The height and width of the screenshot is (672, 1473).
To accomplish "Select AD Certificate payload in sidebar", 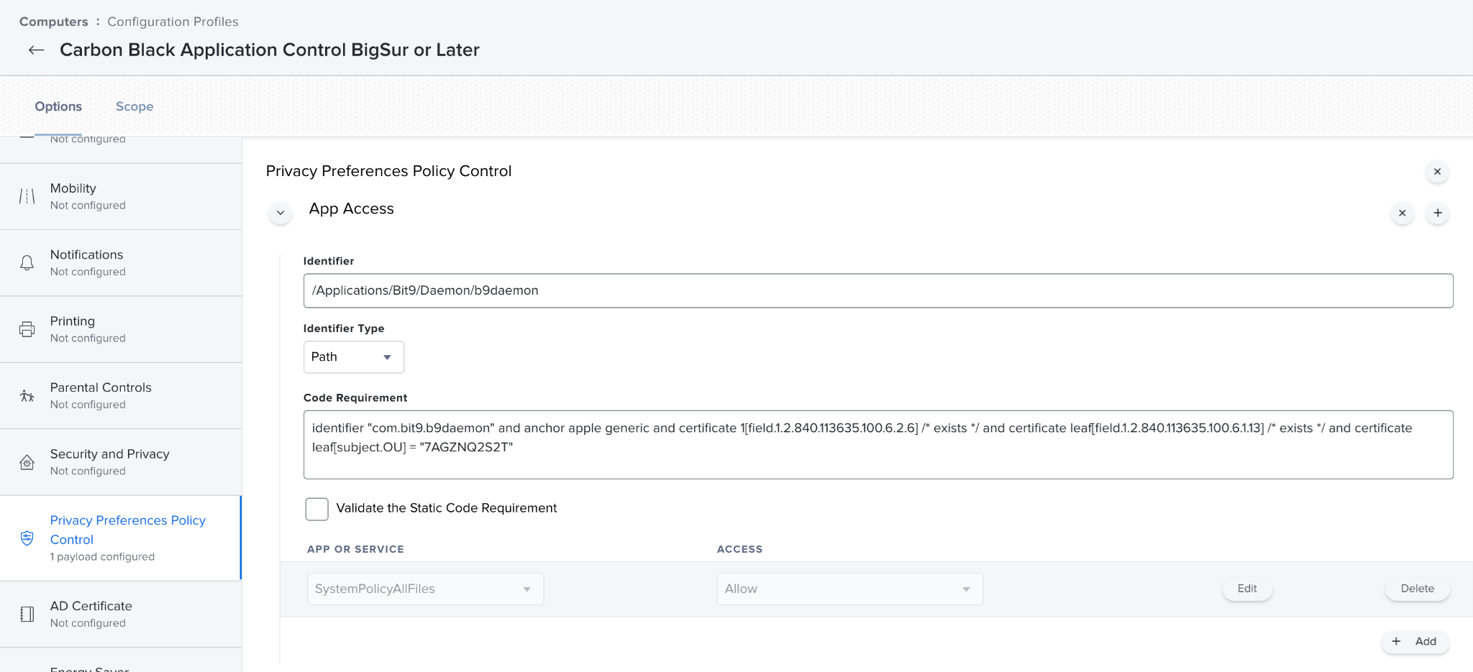I will [121, 615].
